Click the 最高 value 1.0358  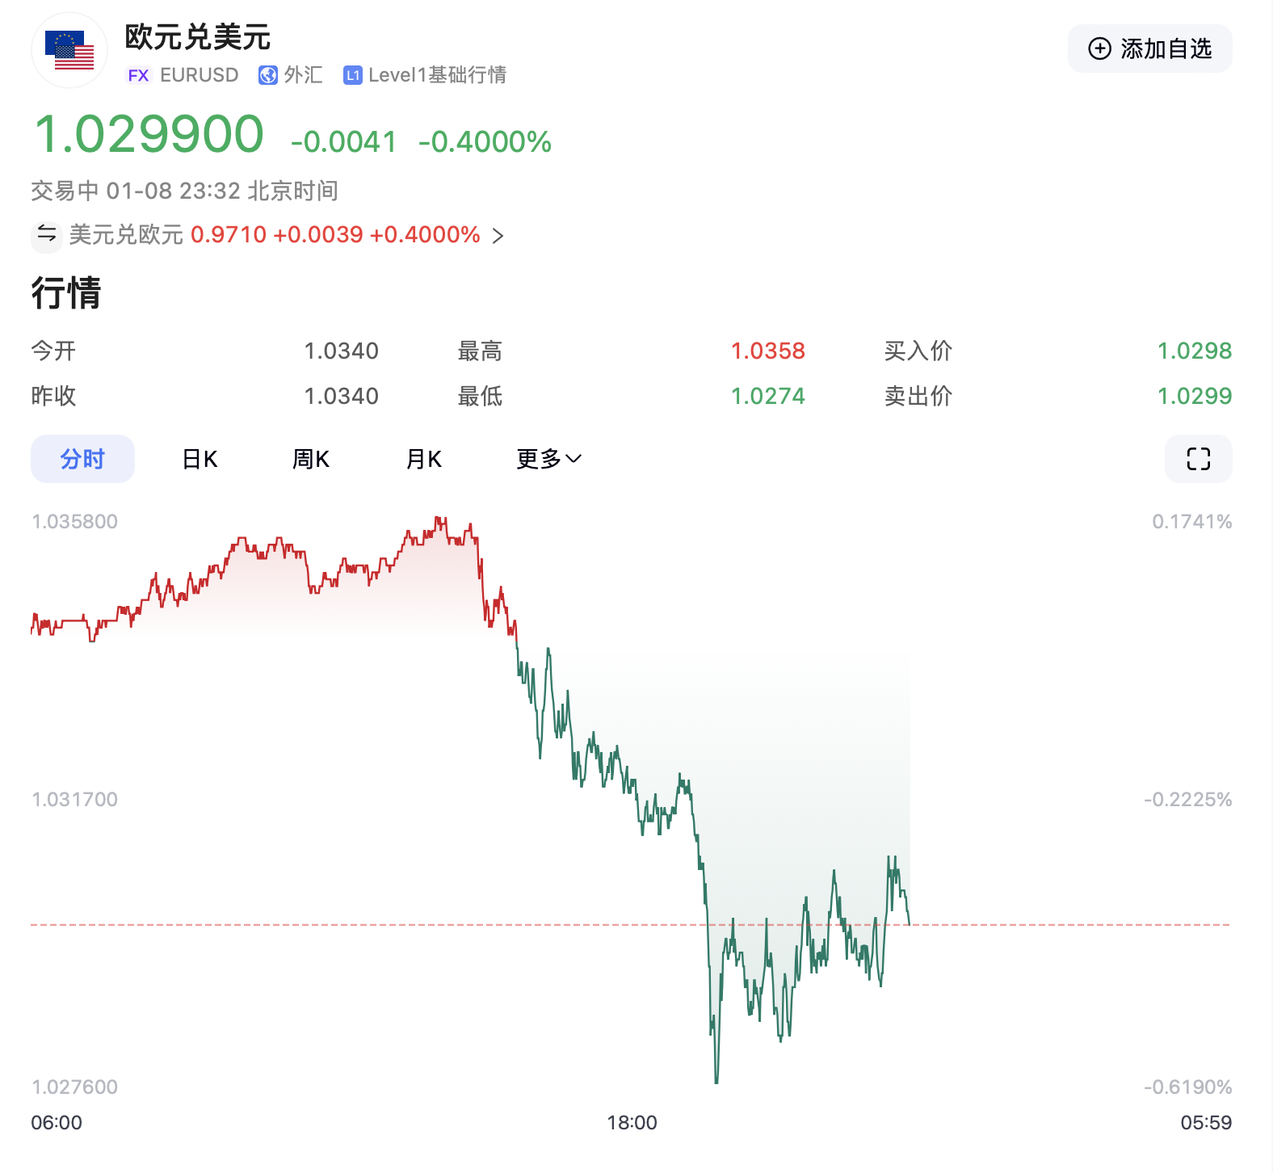767,351
